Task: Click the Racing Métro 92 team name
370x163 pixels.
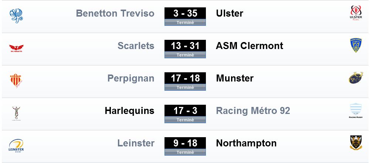Action: click(x=253, y=111)
